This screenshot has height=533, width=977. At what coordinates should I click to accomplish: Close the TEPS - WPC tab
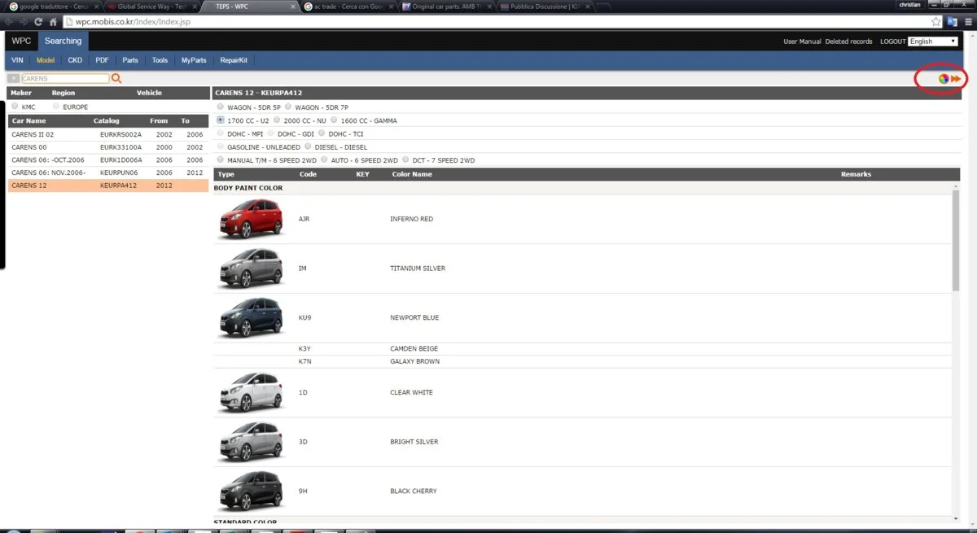point(292,6)
